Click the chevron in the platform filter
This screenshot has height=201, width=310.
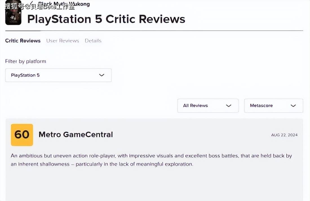point(102,75)
